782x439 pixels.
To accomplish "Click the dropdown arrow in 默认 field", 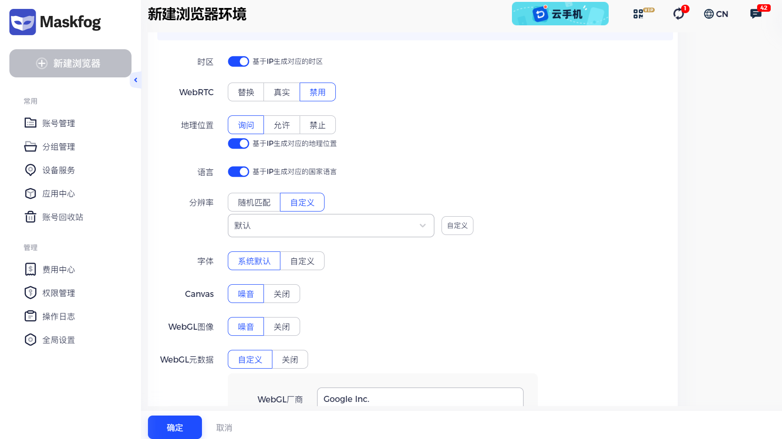I will (423, 226).
